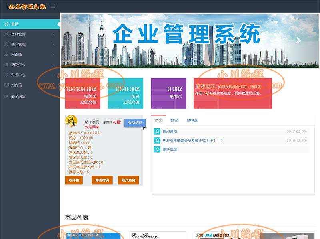Expand the 购物中心 submenu chevron
The width and height of the screenshot is (320, 239).
point(54,65)
